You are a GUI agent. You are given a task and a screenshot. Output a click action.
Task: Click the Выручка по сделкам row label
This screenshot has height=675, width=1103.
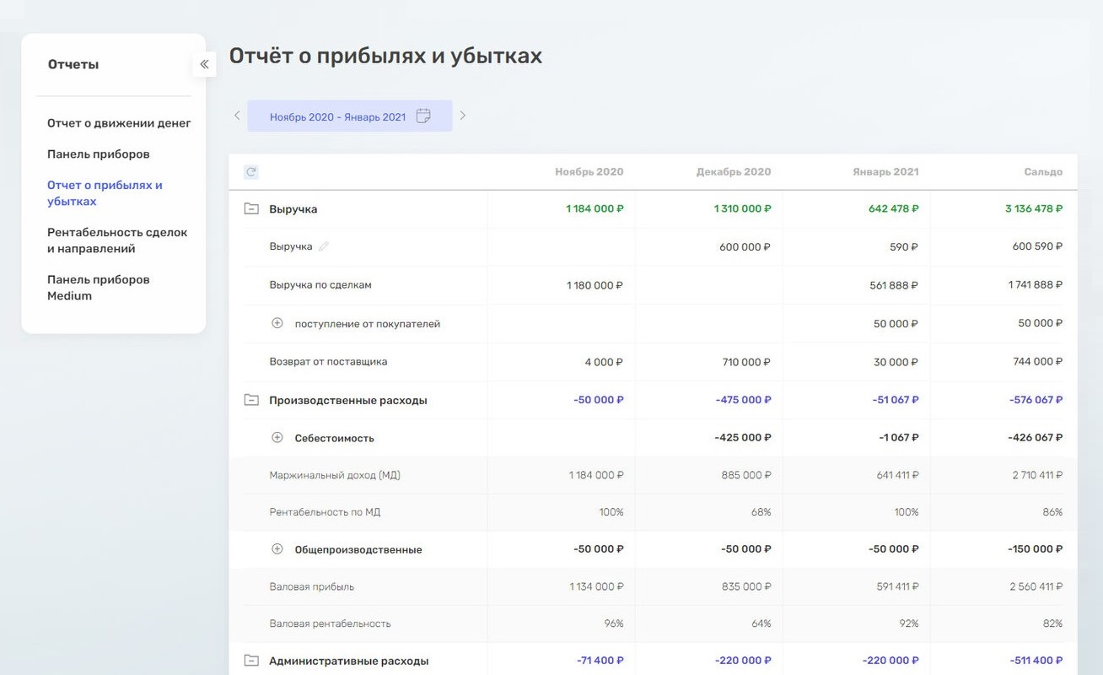pyautogui.click(x=320, y=285)
